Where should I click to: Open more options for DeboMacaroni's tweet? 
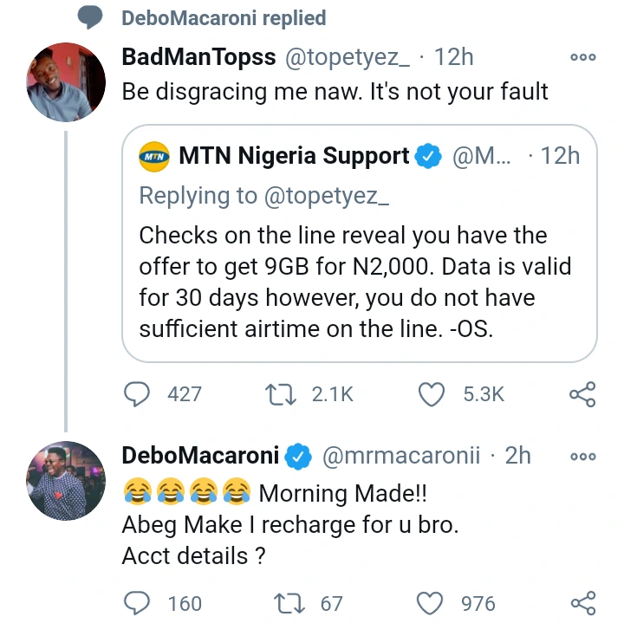tap(582, 456)
